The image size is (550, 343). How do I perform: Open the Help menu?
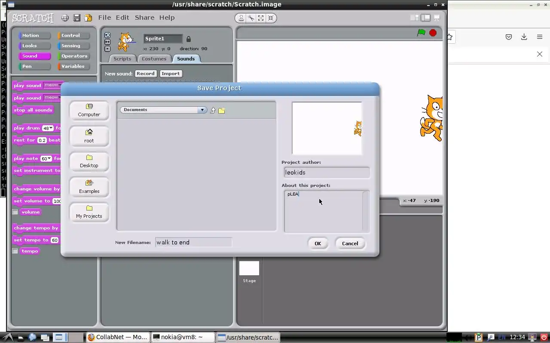(x=167, y=18)
